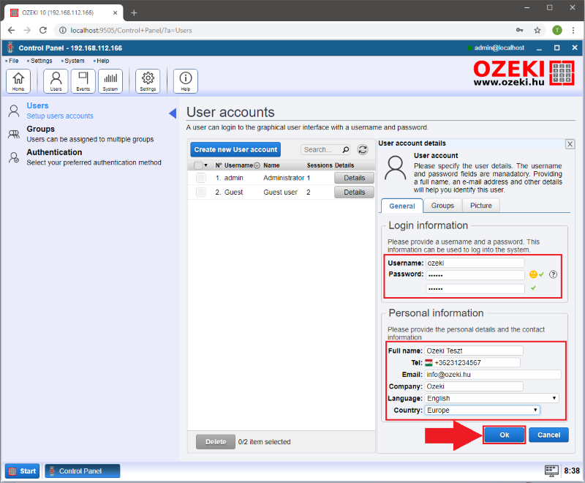Click the Users toolbar icon
585x483 pixels.
[56, 80]
